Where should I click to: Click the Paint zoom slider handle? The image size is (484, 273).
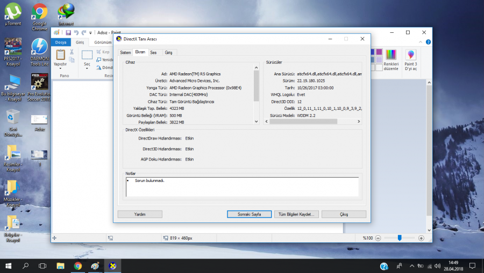pyautogui.click(x=400, y=238)
